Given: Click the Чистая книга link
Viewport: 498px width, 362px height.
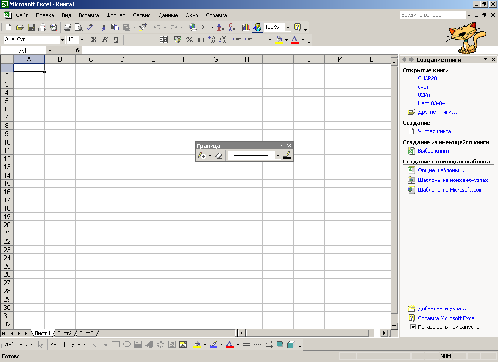Looking at the screenshot, I should point(434,131).
